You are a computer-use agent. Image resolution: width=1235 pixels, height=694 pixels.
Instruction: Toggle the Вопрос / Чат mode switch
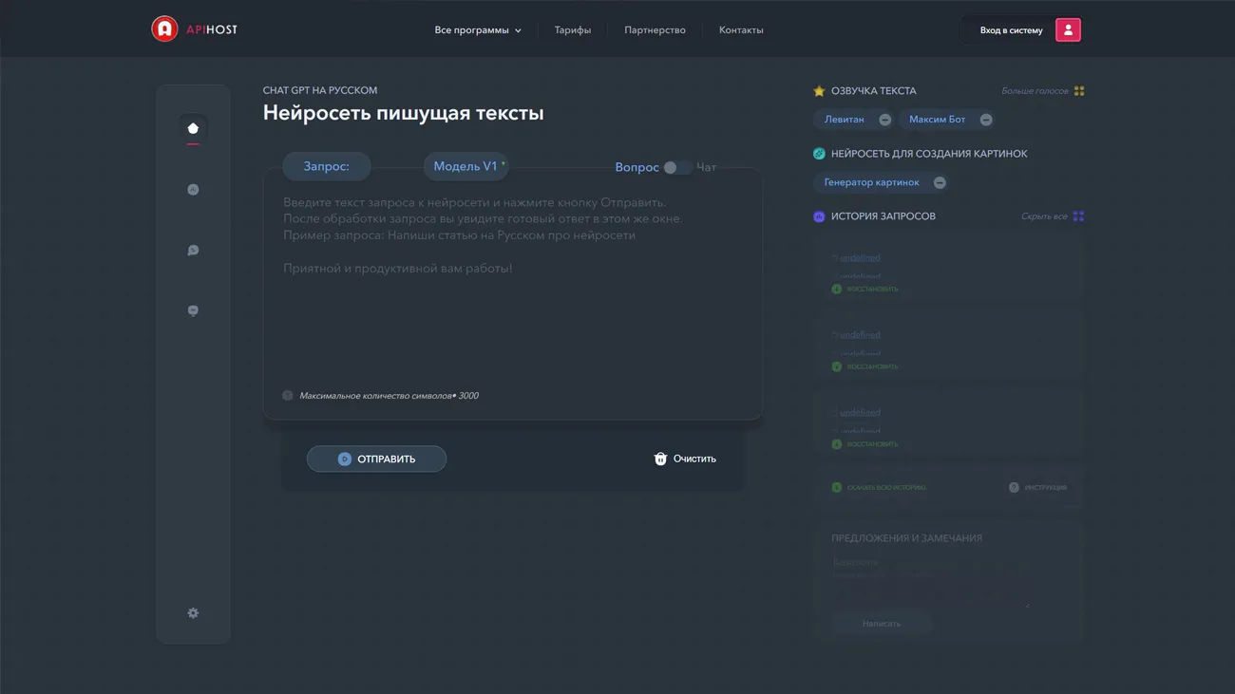pyautogui.click(x=676, y=167)
